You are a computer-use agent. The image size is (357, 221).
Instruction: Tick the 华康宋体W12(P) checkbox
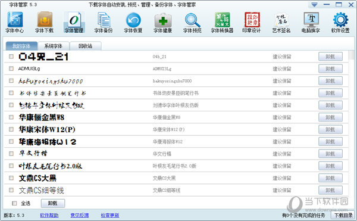point(11,129)
